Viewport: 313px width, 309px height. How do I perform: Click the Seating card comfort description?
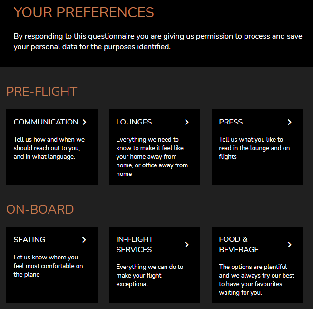point(48,266)
